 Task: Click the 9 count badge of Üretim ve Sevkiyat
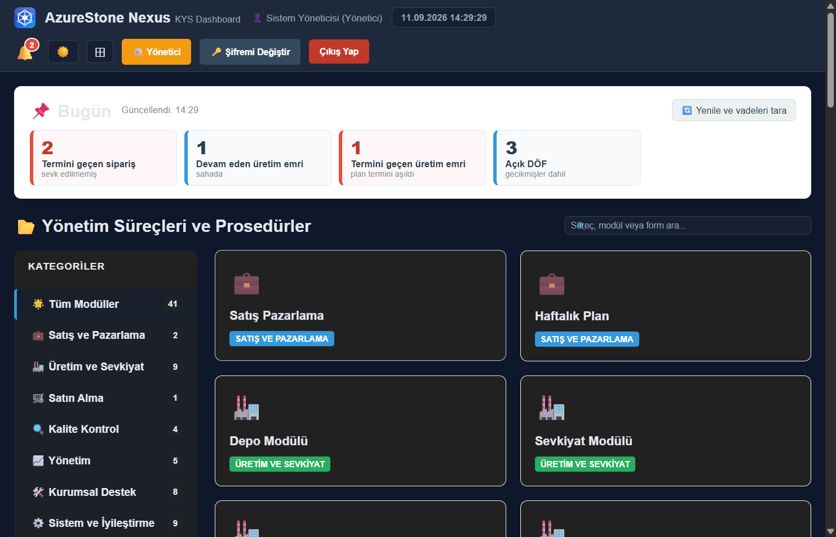[x=175, y=367]
